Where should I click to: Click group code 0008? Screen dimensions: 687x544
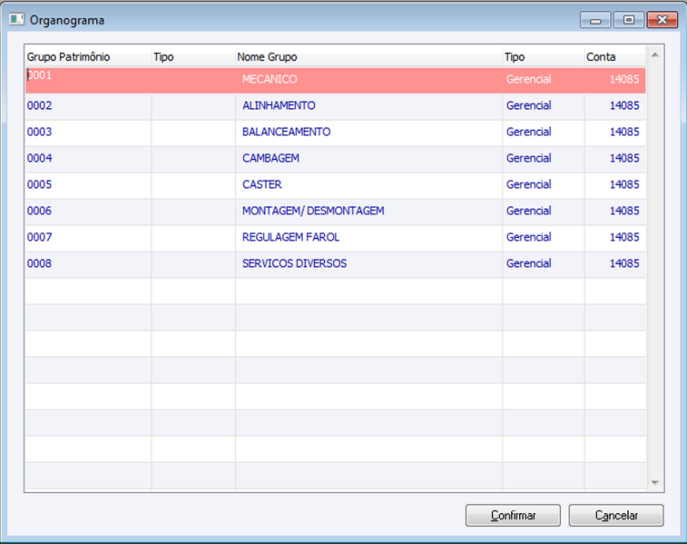pos(39,263)
